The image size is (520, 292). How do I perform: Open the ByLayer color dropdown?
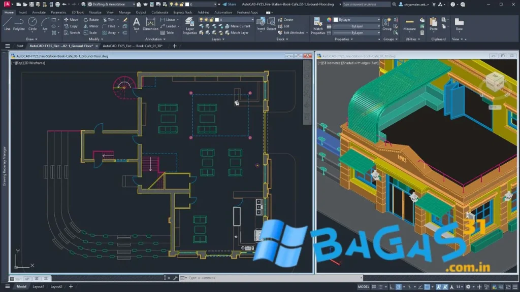[357, 20]
